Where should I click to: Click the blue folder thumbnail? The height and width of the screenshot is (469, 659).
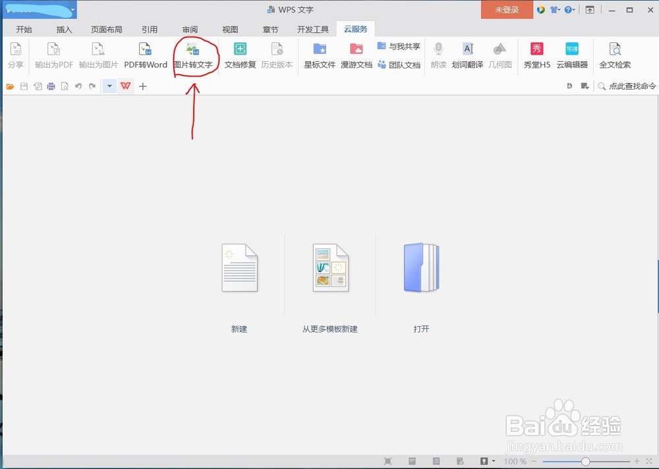[x=422, y=267]
